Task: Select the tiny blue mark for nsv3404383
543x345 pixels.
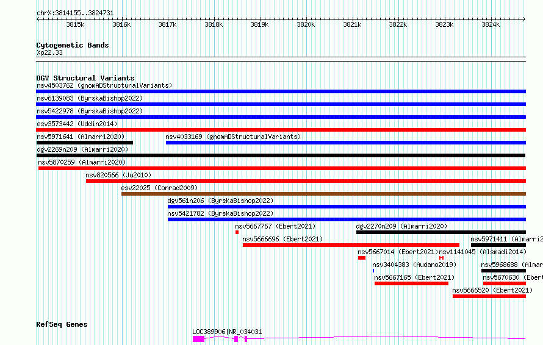Action: tap(373, 271)
